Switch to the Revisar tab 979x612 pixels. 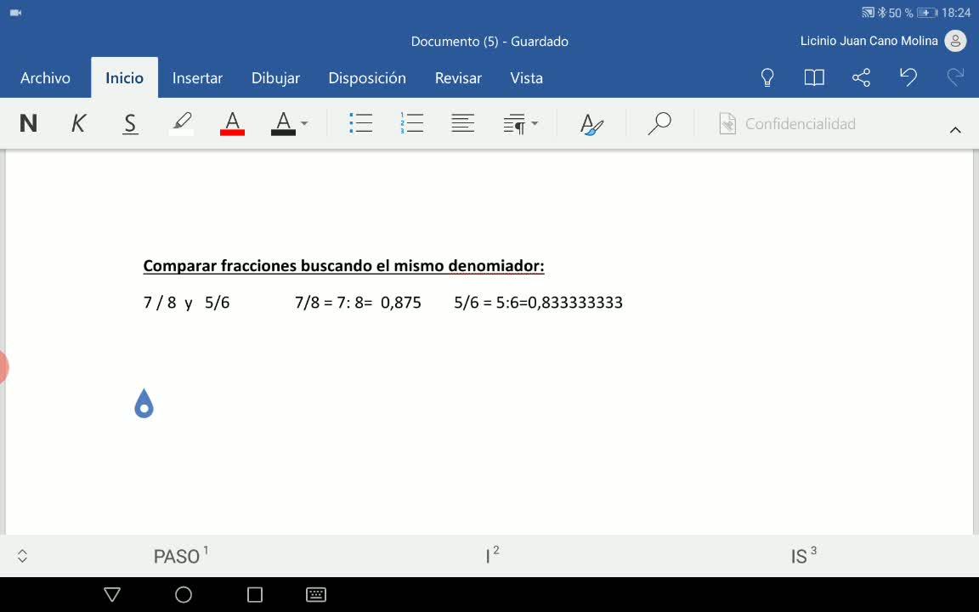point(458,78)
